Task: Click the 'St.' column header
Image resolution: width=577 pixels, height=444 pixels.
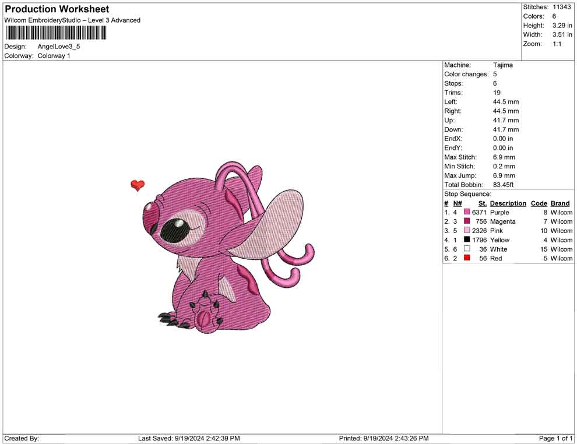Action: click(483, 203)
